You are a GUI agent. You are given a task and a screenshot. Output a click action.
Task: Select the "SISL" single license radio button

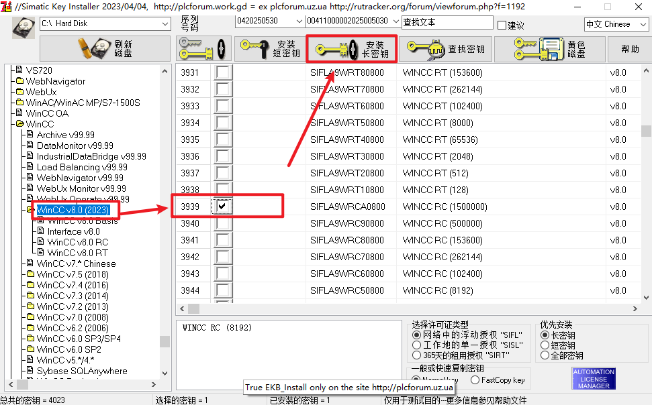point(416,345)
